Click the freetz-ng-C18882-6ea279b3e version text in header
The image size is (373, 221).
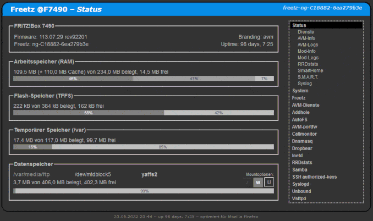point(322,8)
